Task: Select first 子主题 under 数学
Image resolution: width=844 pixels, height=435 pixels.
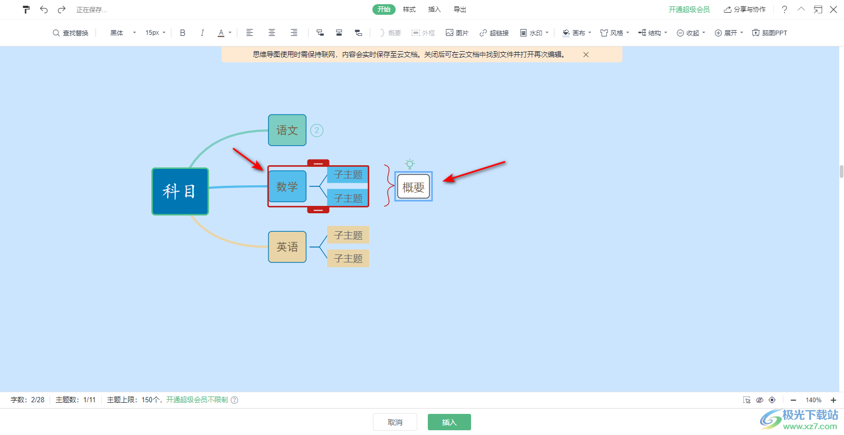Action: [x=348, y=175]
